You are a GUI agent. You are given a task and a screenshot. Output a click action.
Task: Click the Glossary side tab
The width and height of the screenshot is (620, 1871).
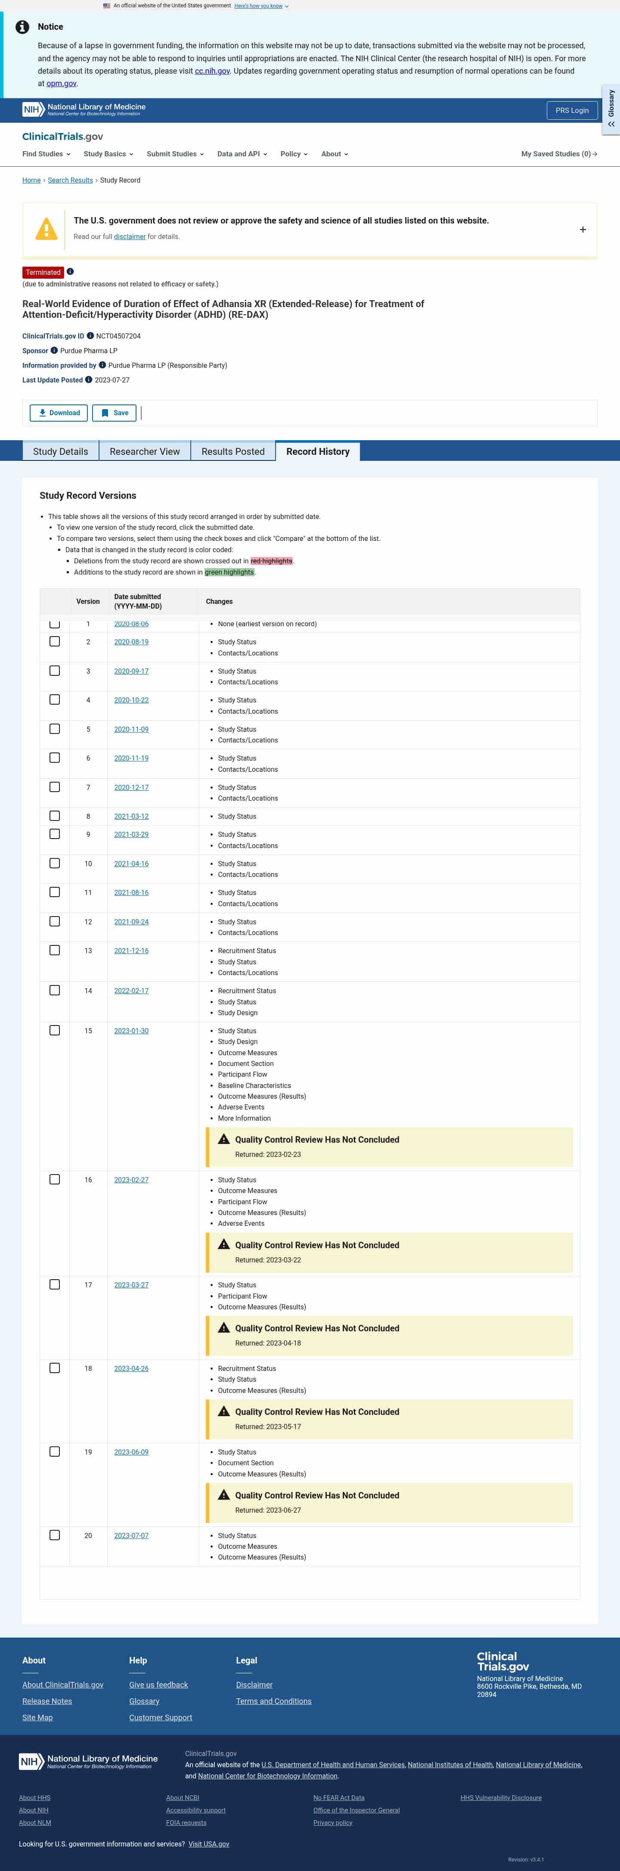[x=611, y=109]
